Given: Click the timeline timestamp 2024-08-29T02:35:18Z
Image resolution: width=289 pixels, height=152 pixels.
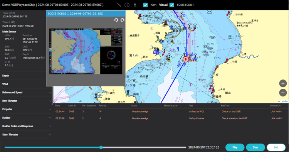Looking at the screenshot, I should (x=204, y=147).
